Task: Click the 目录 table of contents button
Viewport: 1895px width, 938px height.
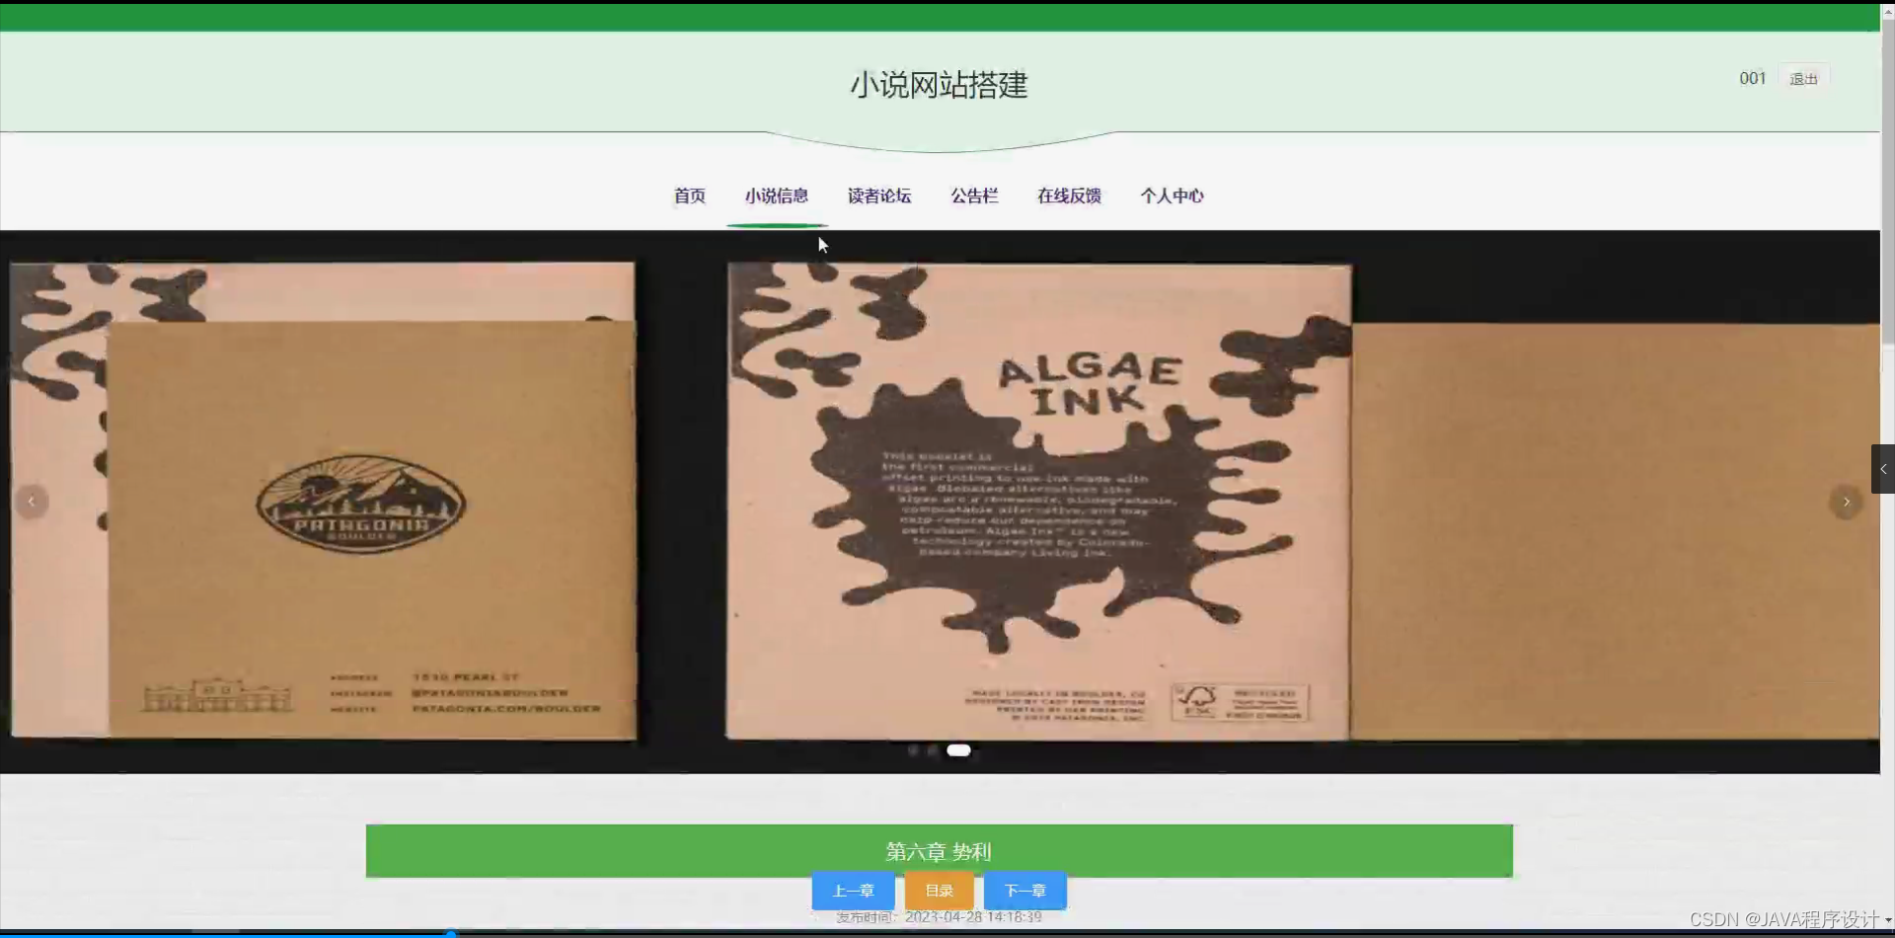Action: point(939,891)
